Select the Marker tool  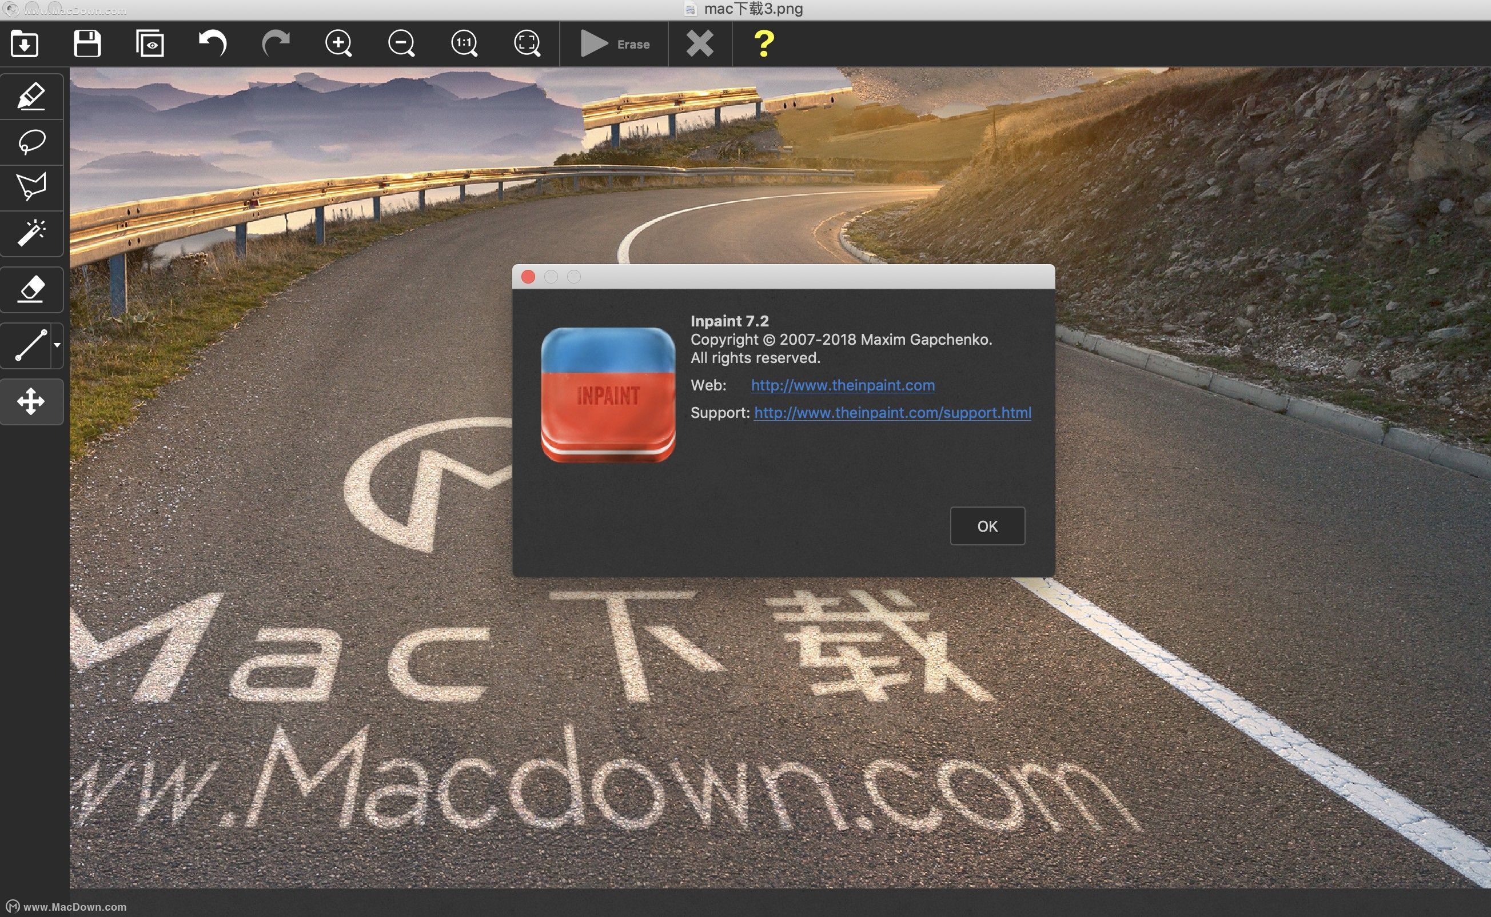pos(31,97)
